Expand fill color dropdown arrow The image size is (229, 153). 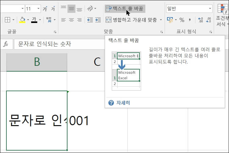pos(28,20)
